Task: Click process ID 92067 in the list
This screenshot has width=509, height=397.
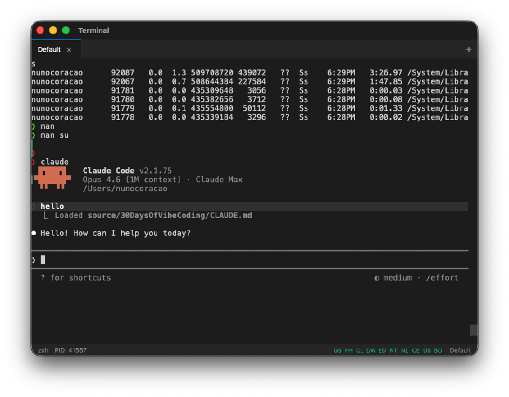Action: [122, 82]
